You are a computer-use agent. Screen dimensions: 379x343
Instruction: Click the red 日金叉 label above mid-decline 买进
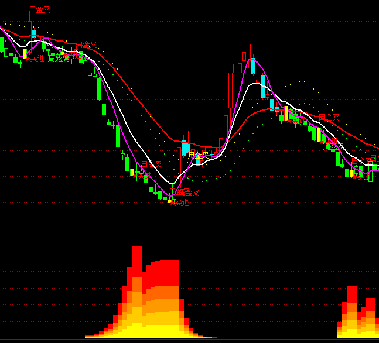click(151, 165)
